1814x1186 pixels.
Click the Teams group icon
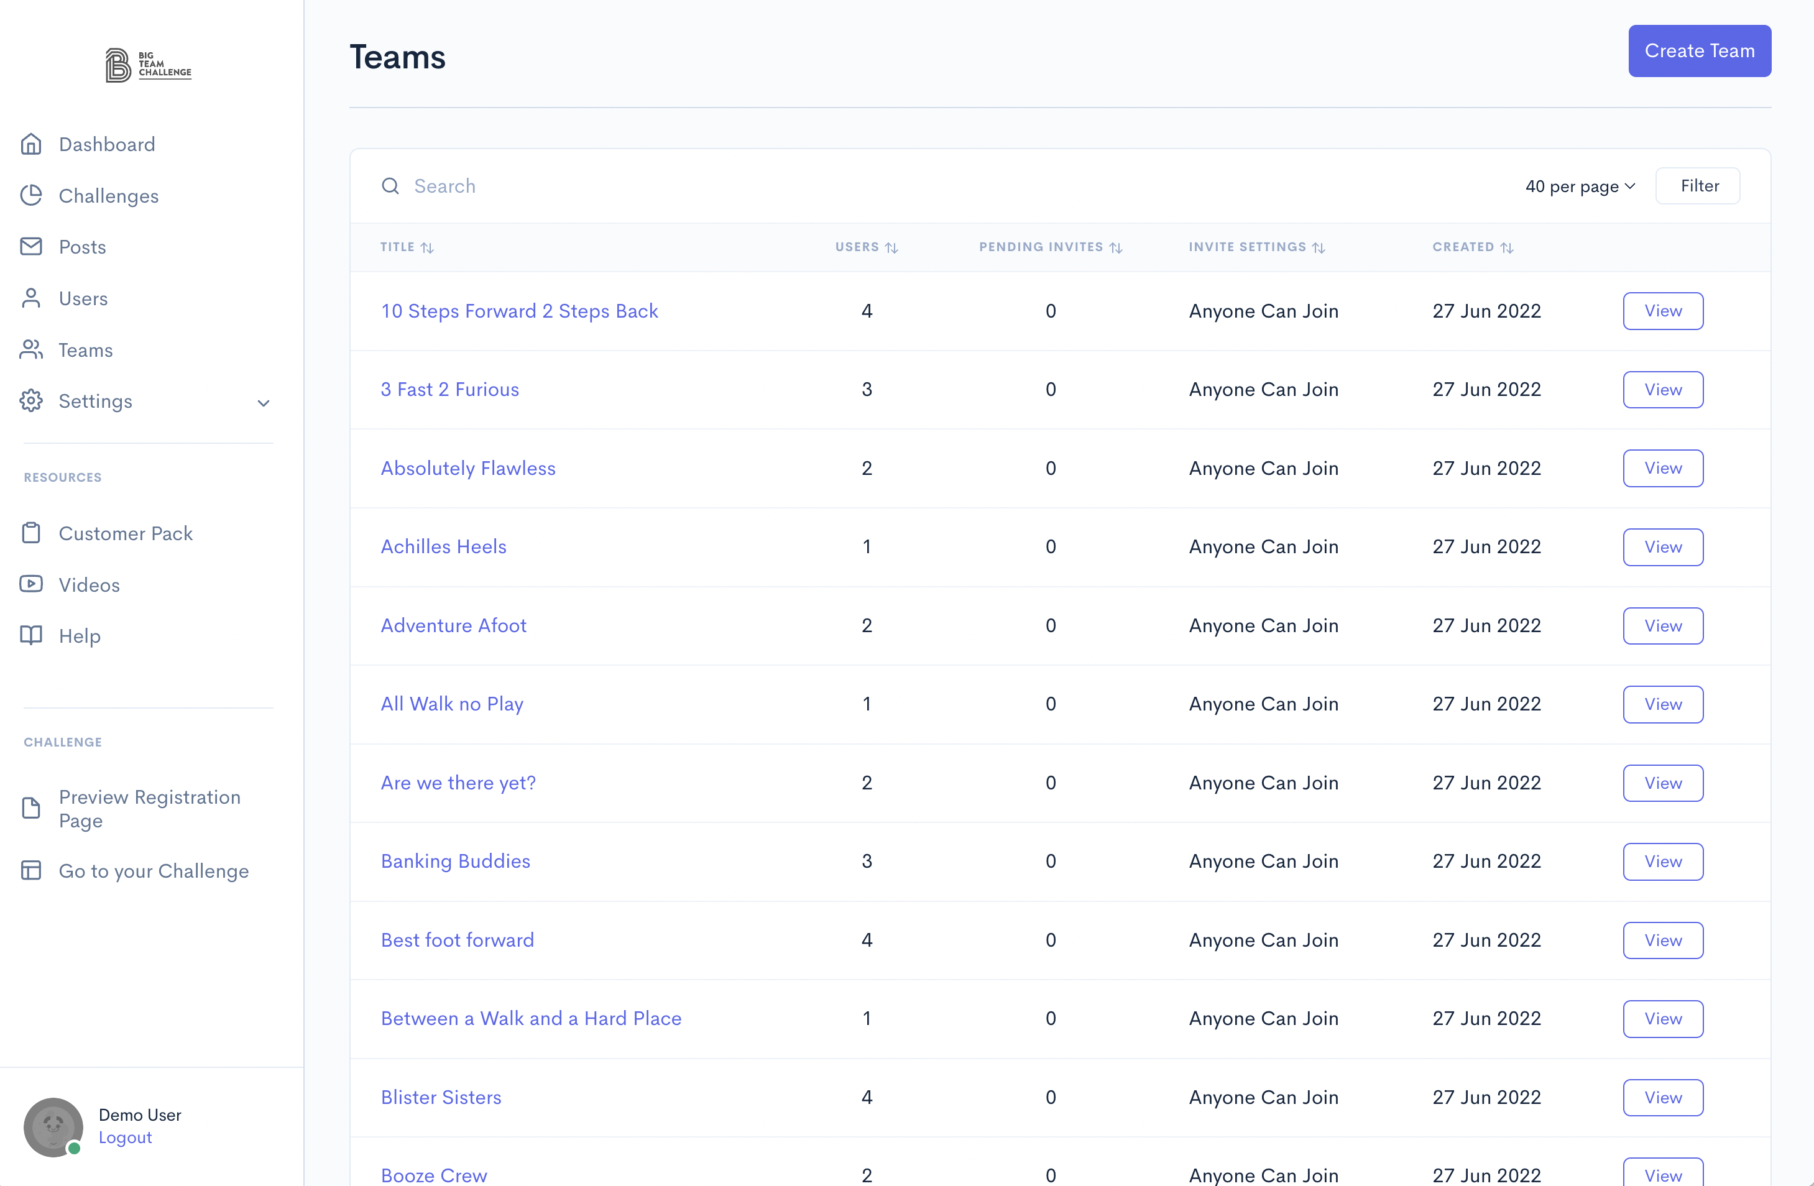[x=31, y=349]
